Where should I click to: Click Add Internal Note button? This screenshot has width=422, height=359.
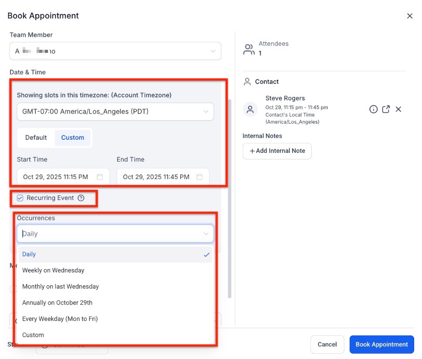click(x=277, y=151)
